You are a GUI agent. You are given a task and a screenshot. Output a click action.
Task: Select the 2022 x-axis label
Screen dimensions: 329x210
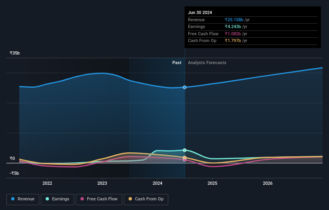pyautogui.click(x=47, y=183)
